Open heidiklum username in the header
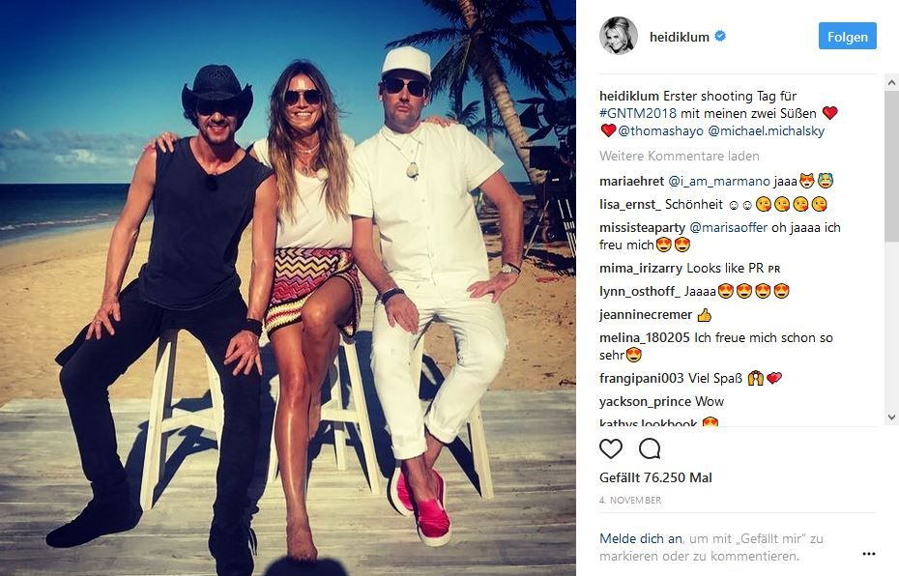 coord(679,37)
